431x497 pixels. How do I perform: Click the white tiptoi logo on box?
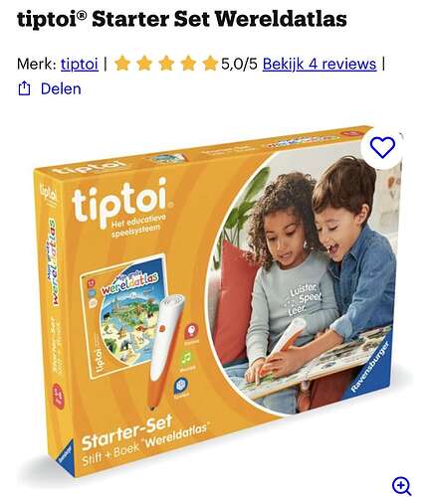(x=122, y=202)
